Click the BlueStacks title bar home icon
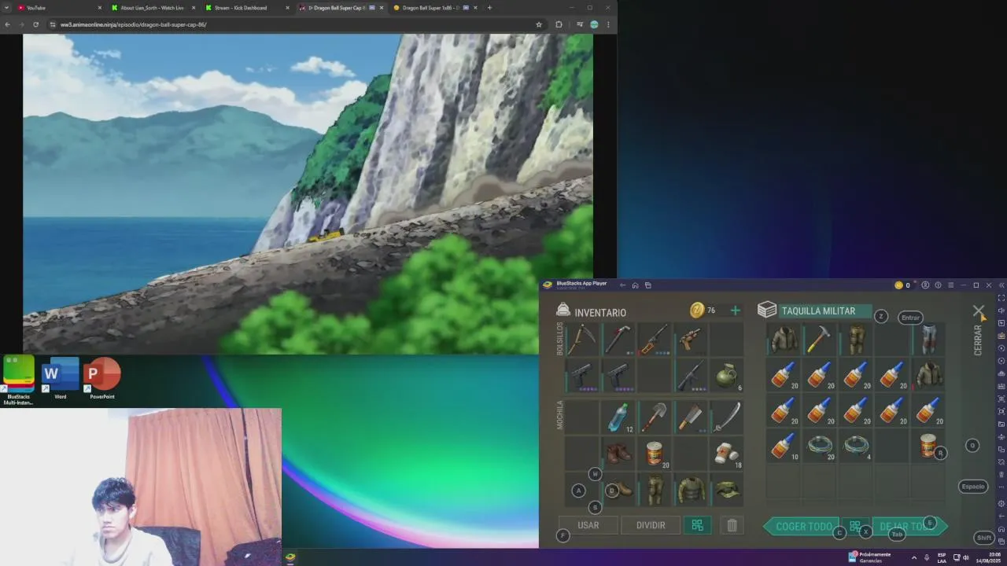 (635, 285)
